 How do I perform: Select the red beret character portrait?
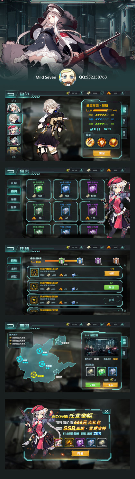(x=14, y=130)
